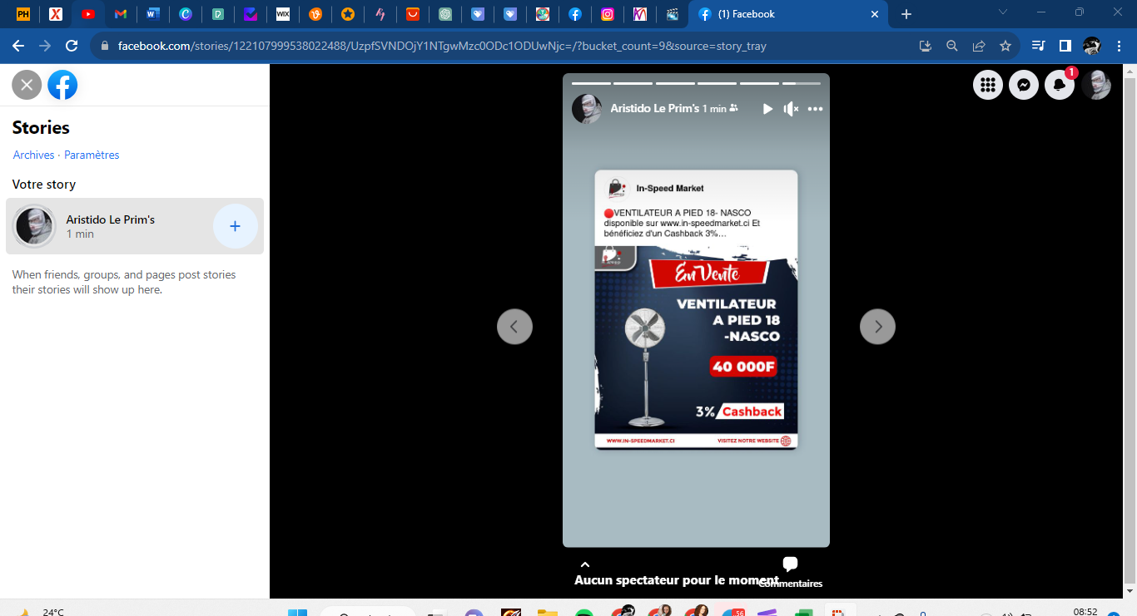Go to the next story arrow

pyautogui.click(x=877, y=327)
